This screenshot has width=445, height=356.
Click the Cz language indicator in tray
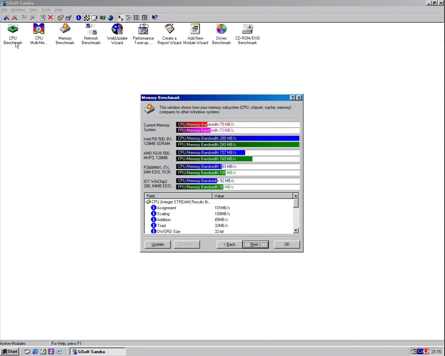click(x=420, y=351)
